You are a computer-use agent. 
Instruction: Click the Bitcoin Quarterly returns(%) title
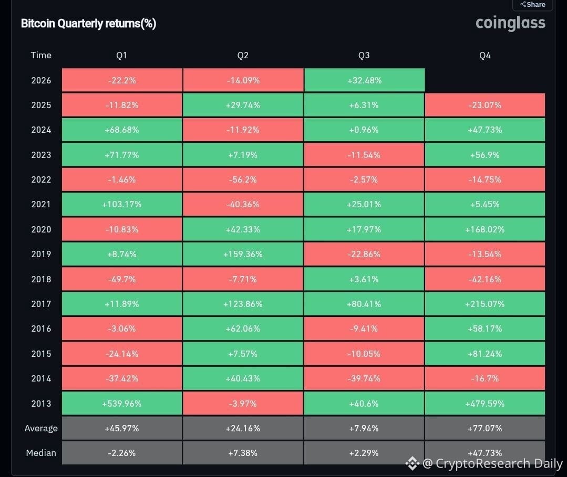pyautogui.click(x=89, y=24)
